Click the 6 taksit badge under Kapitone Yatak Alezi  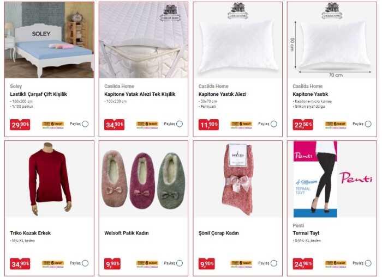click(147, 125)
